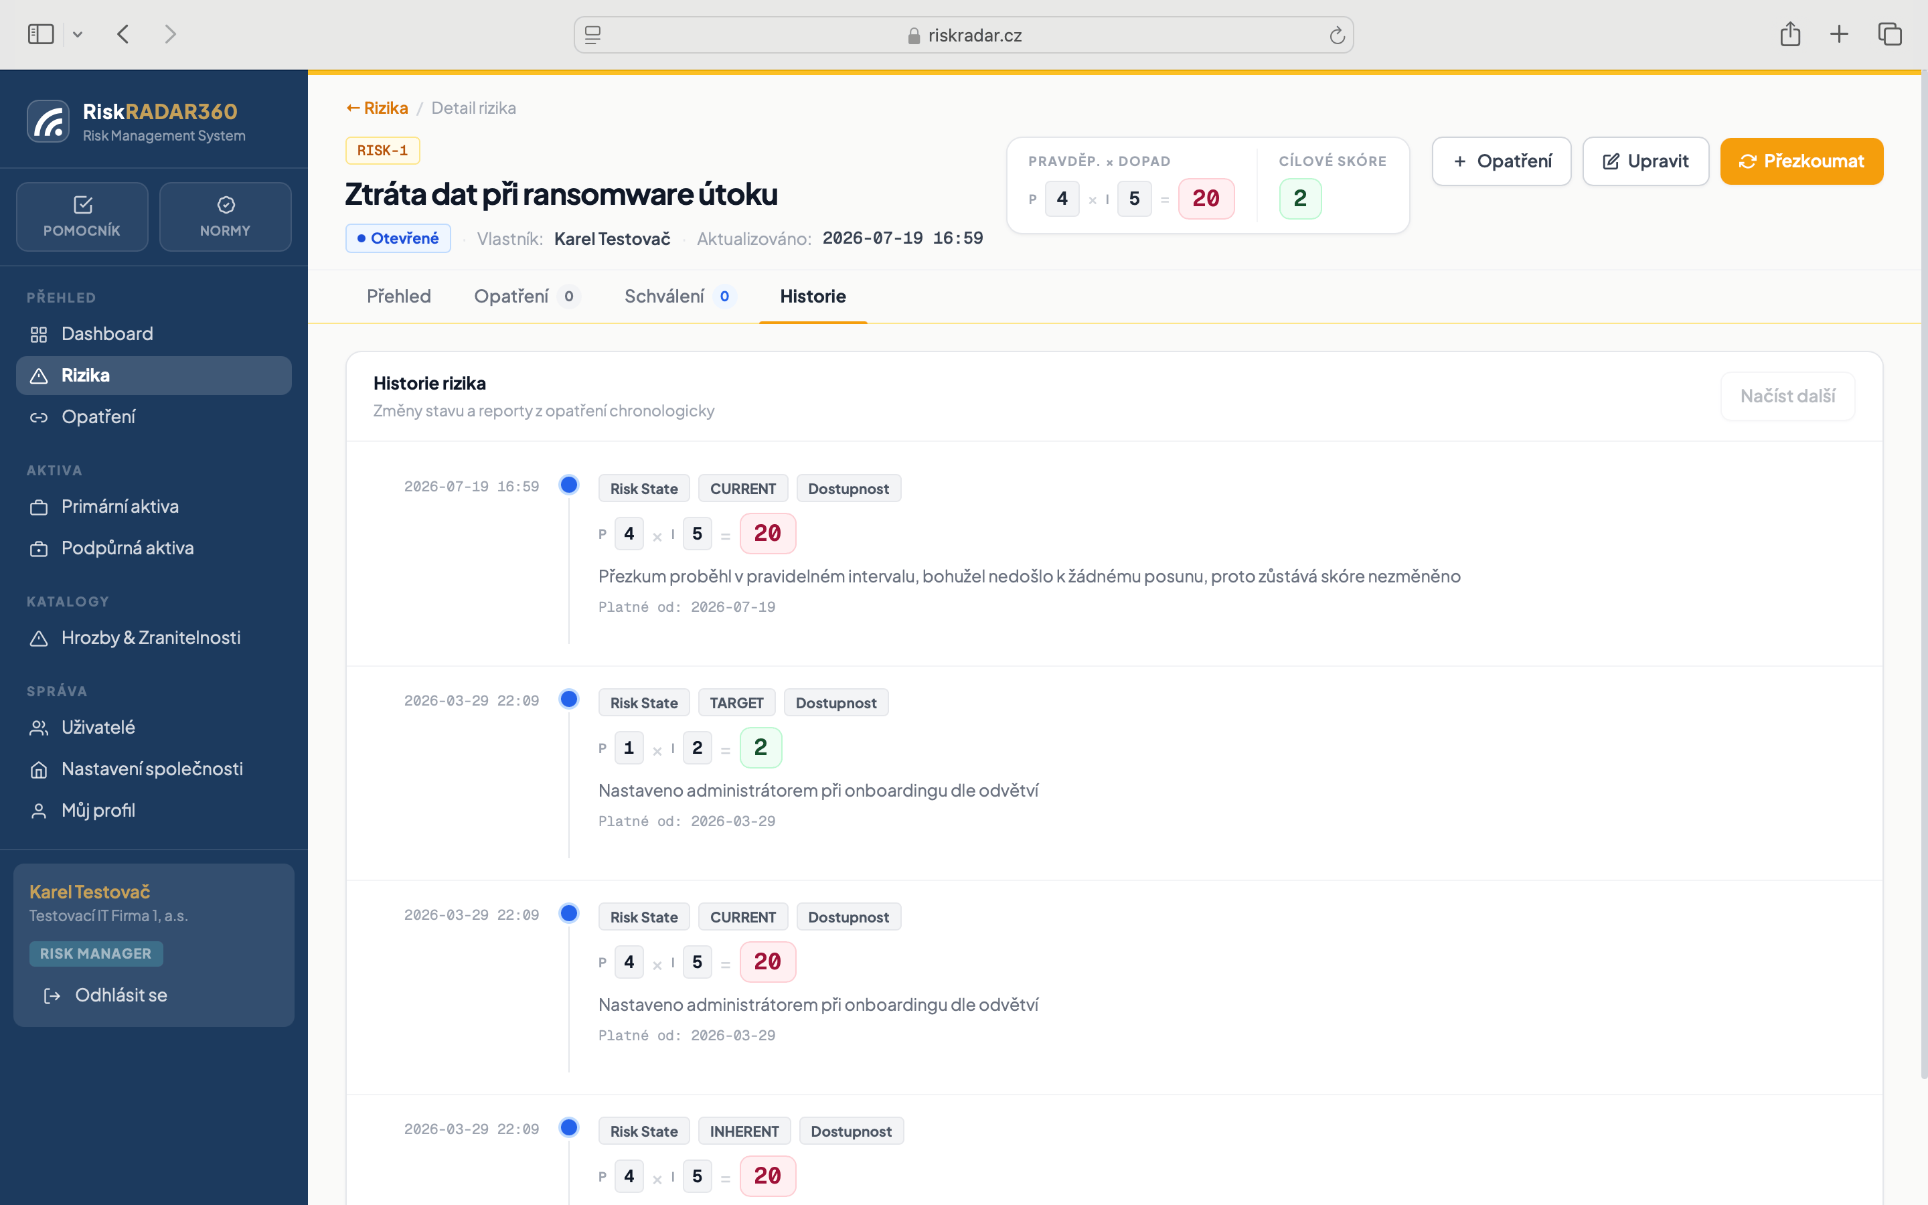
Task: Click the Hrozby & Zranitelnosti triangle icon
Action: [x=39, y=639]
